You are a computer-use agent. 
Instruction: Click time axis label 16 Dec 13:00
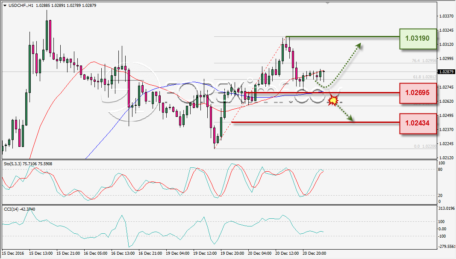tap(123, 253)
